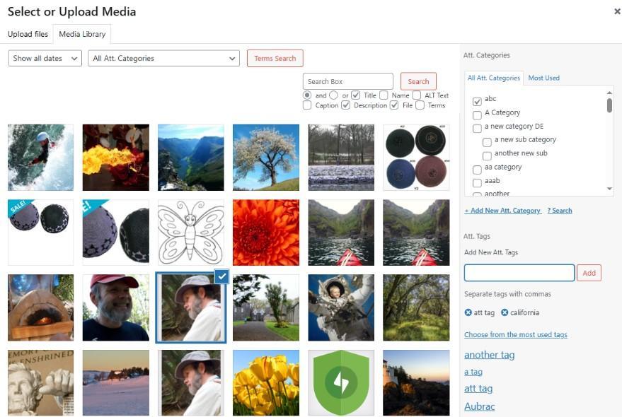
Task: Open the "Show all dates" dropdown
Action: pos(44,58)
